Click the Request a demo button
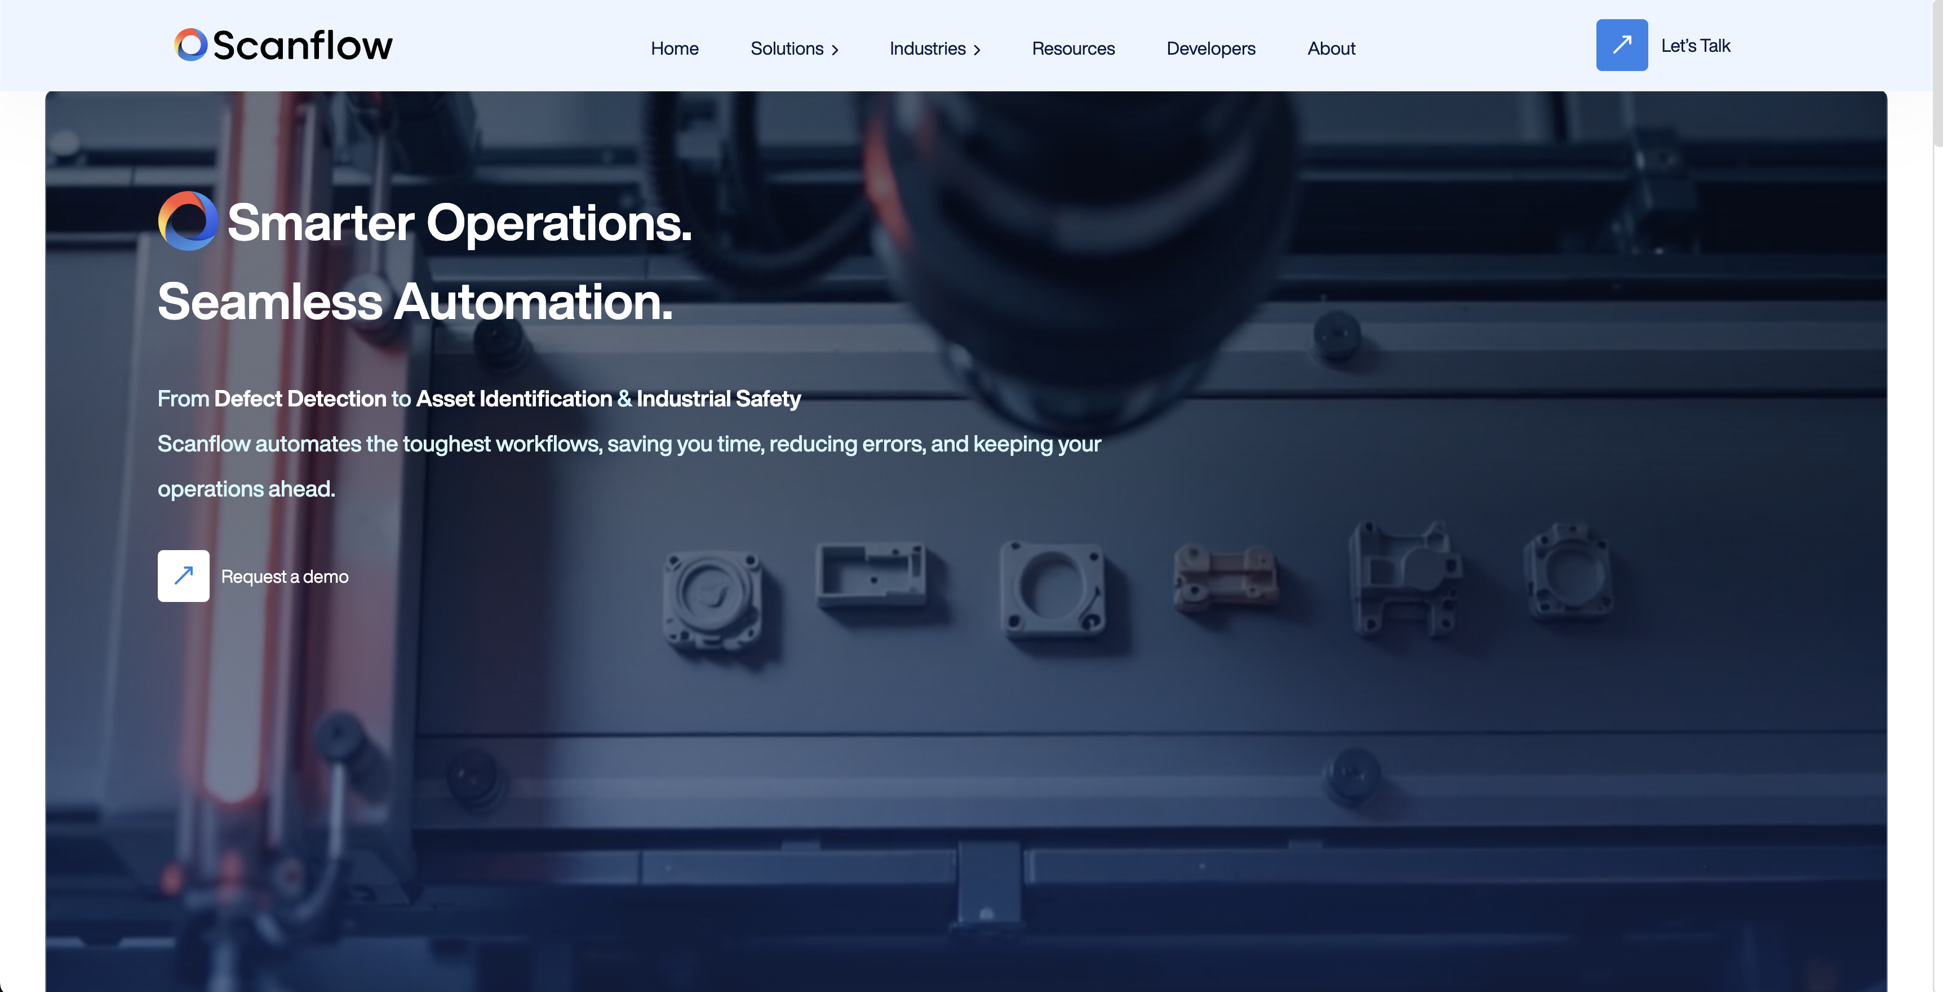This screenshot has height=992, width=1943. coord(285,575)
